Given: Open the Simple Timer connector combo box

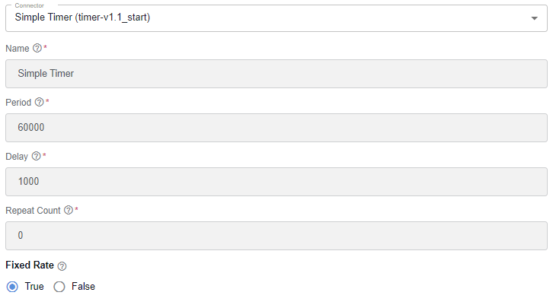Looking at the screenshot, I should (276, 18).
